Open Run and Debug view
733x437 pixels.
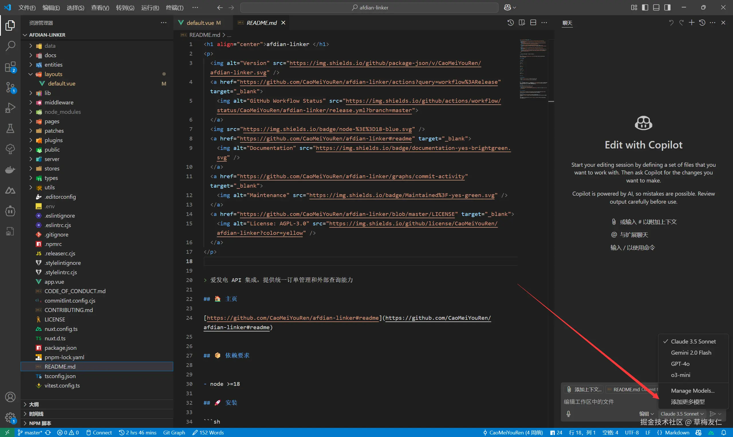click(x=10, y=108)
